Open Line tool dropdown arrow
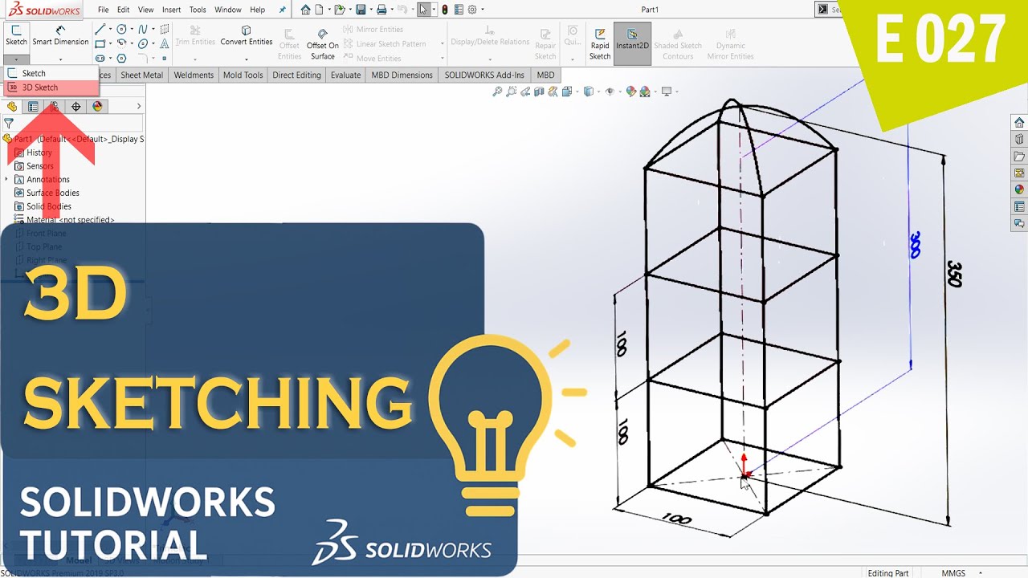Screen dimensions: 1028x578 (110, 29)
